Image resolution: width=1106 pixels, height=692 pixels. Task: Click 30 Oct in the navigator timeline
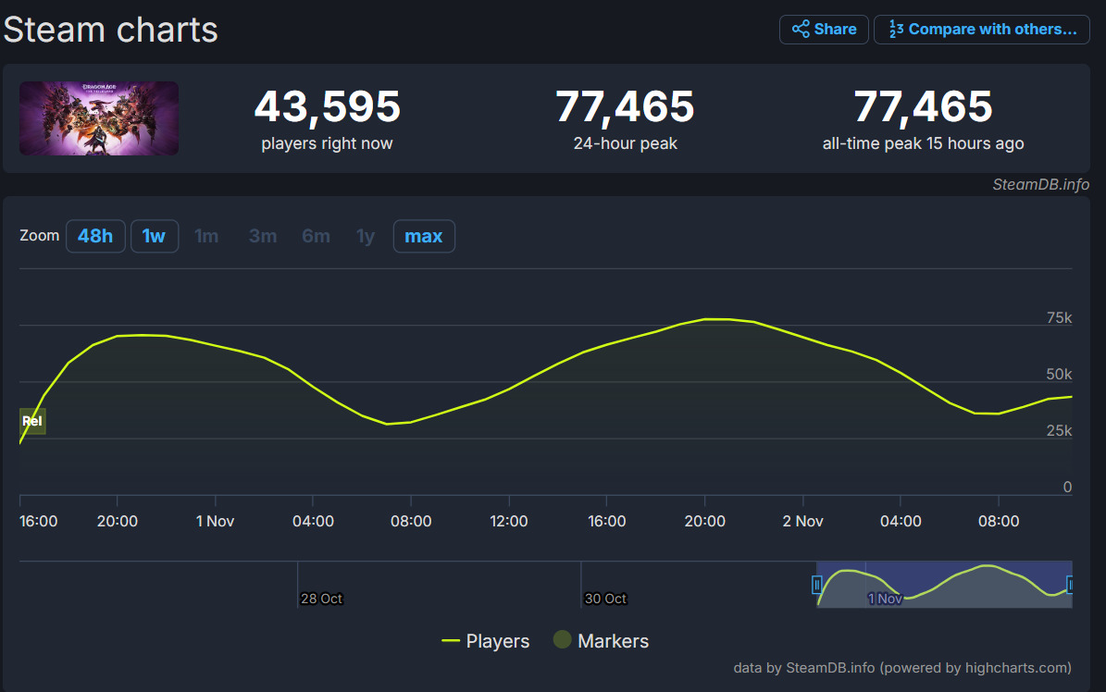pos(605,599)
